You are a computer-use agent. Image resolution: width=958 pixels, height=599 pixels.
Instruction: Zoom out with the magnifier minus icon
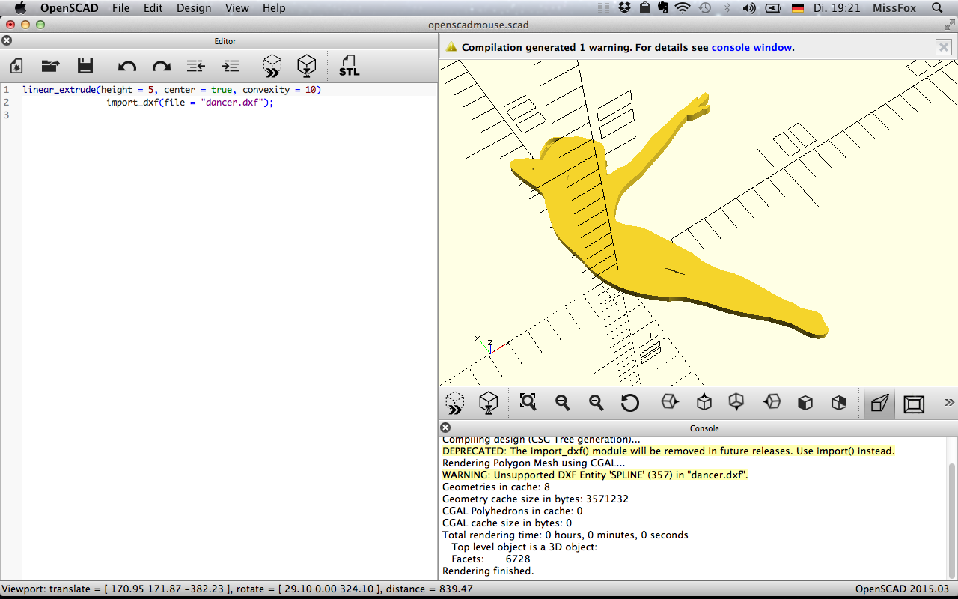pos(597,403)
